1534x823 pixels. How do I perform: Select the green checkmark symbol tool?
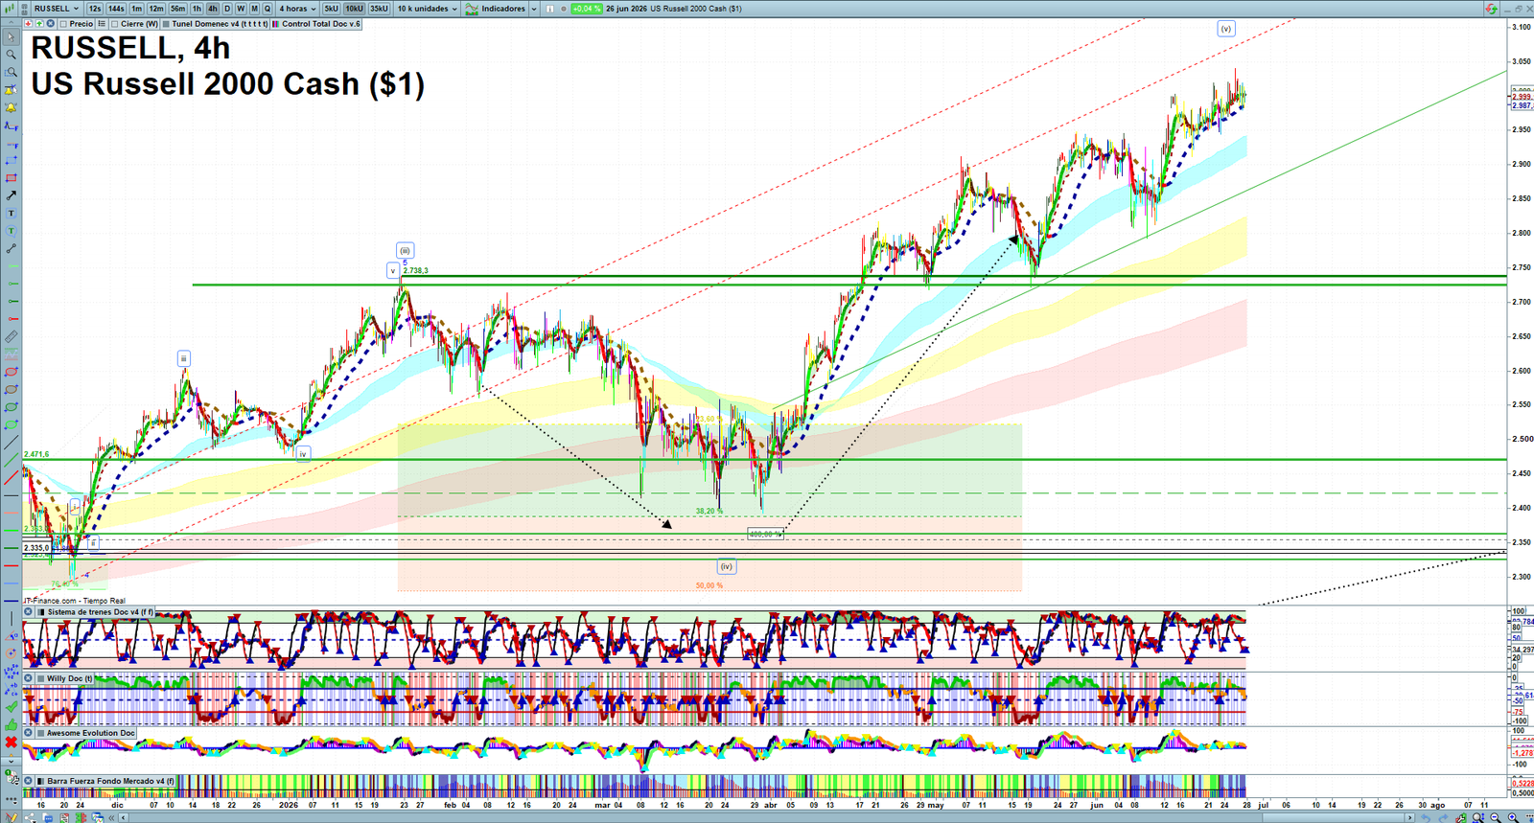coord(12,707)
